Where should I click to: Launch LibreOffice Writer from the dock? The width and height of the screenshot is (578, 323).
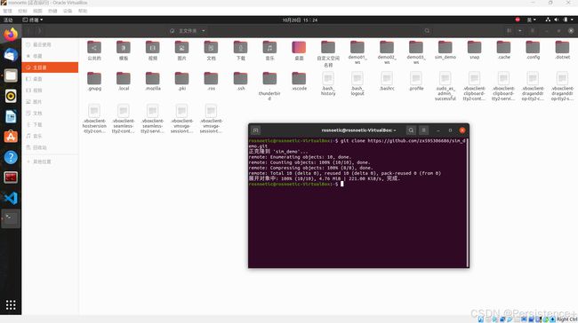11,116
